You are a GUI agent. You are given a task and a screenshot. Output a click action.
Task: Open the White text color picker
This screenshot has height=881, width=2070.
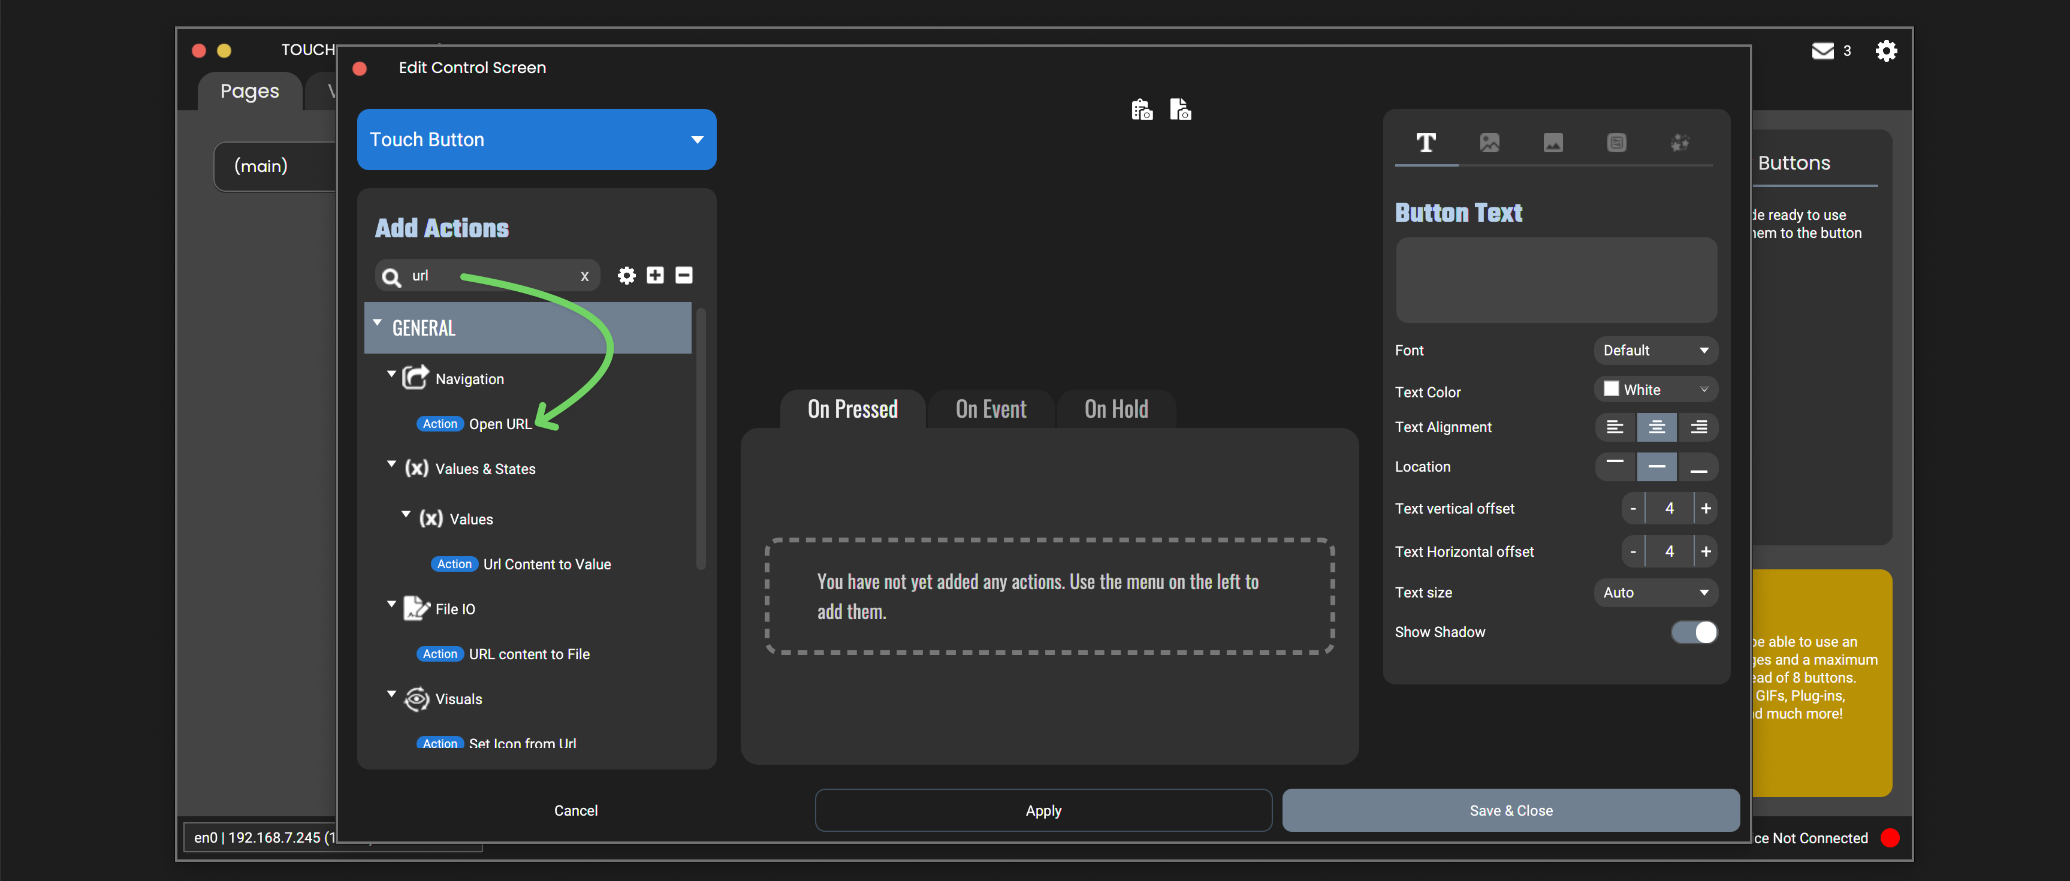coord(1655,390)
